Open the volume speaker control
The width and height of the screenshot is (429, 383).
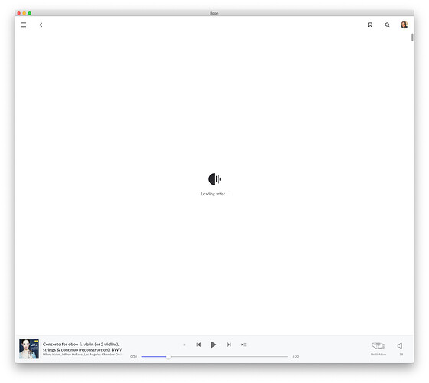pos(400,345)
